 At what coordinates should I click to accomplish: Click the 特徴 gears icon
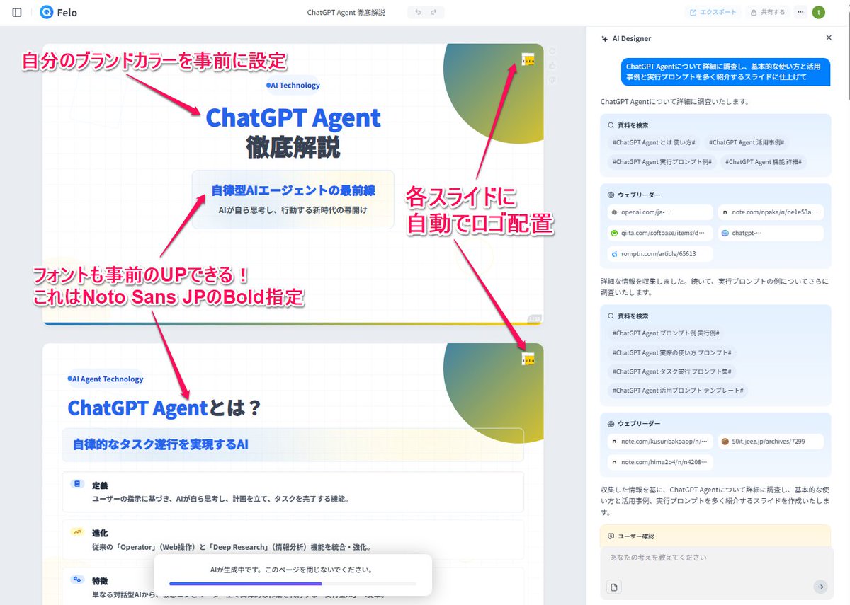(77, 579)
